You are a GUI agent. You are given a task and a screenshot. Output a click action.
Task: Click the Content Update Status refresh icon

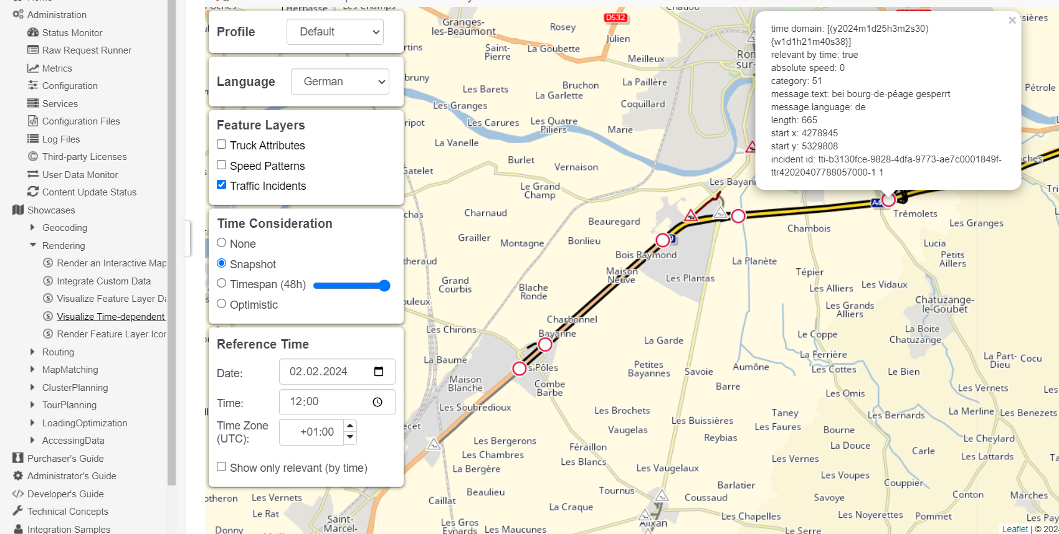point(33,192)
